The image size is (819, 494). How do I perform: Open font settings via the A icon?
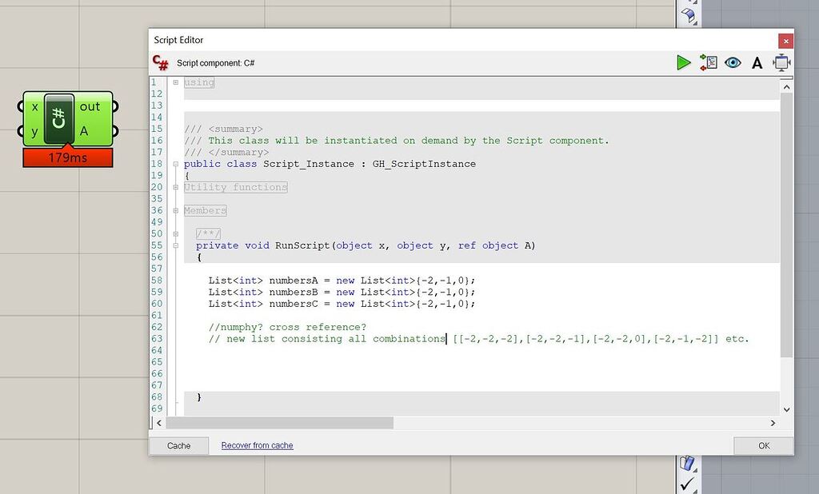pos(757,62)
